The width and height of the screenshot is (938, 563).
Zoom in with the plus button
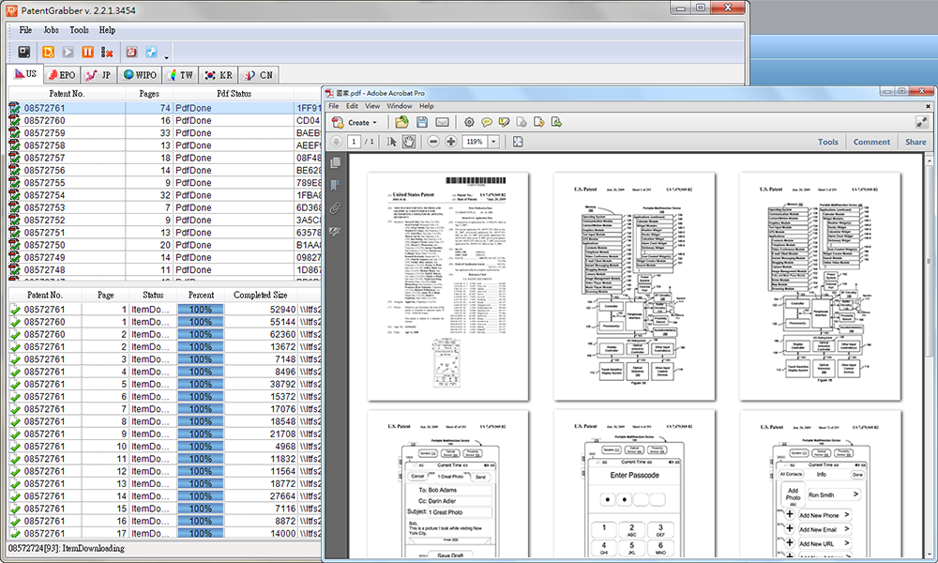450,142
